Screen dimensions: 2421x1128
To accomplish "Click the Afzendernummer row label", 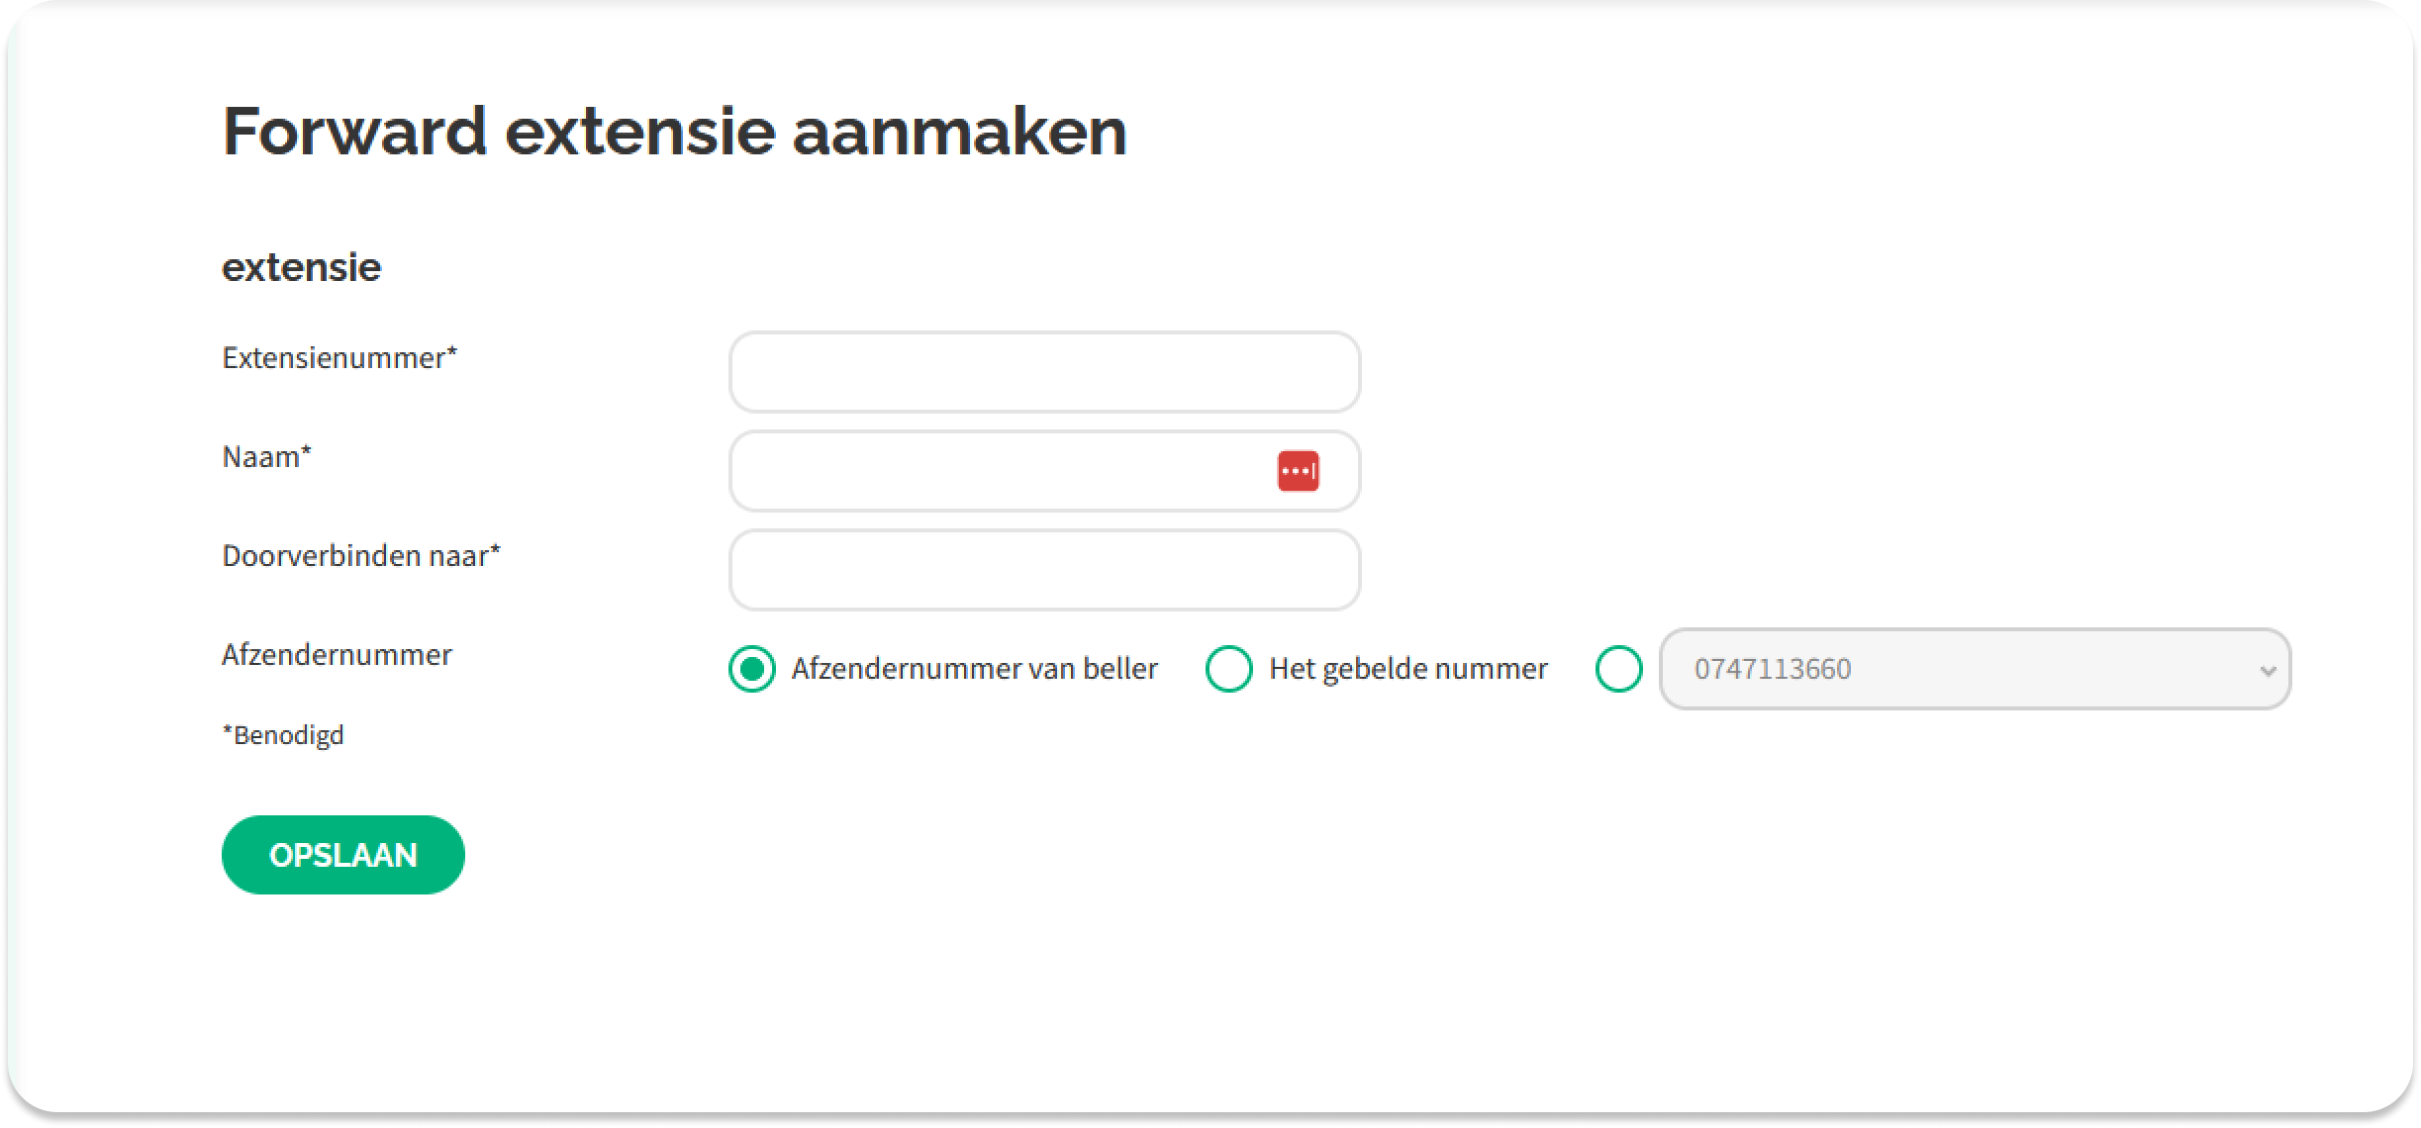I will pyautogui.click(x=337, y=655).
